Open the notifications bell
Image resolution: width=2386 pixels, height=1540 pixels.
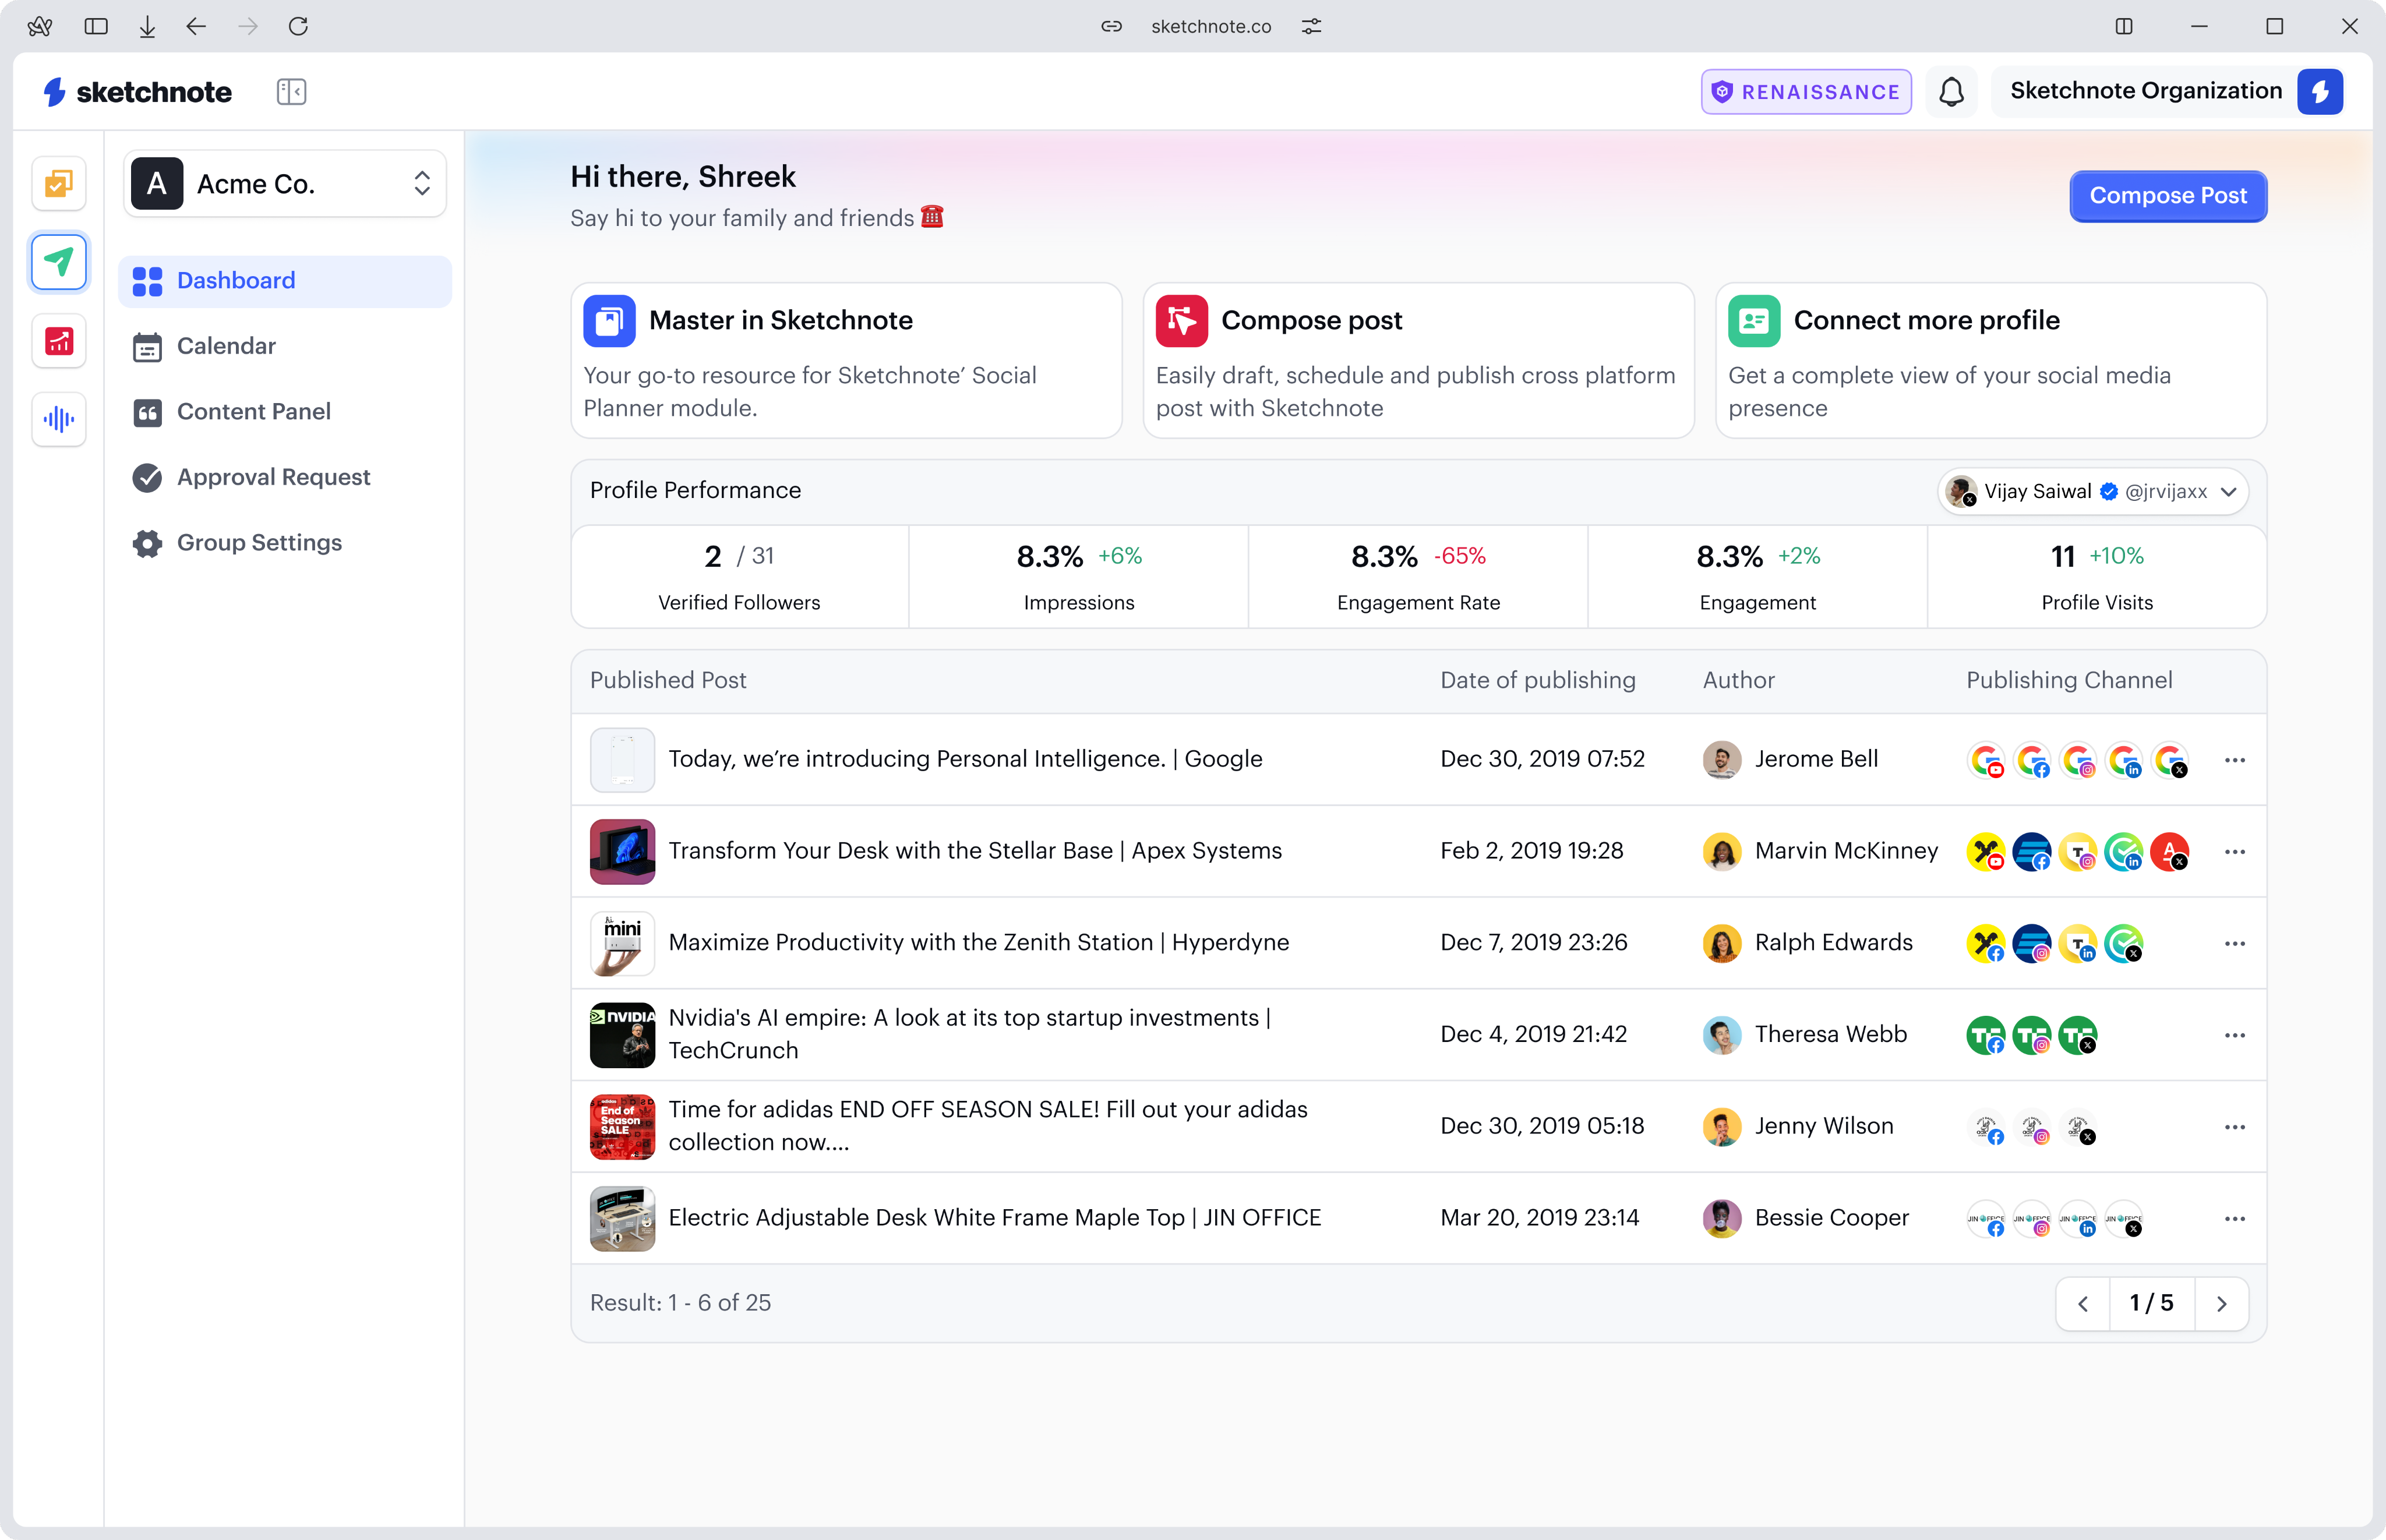click(x=1951, y=92)
